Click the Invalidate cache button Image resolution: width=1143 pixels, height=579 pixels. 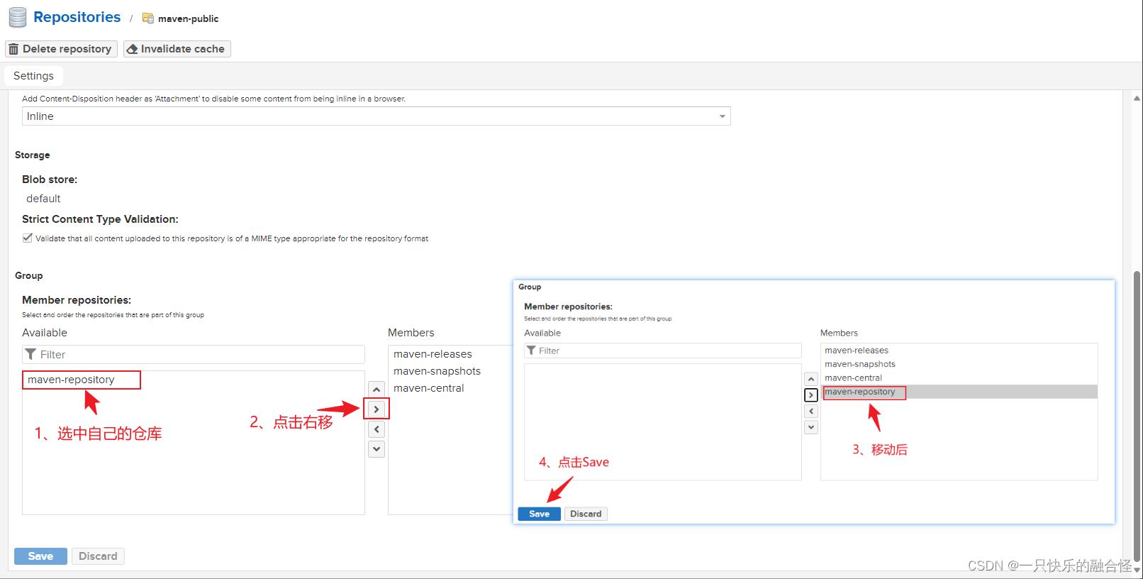point(177,49)
